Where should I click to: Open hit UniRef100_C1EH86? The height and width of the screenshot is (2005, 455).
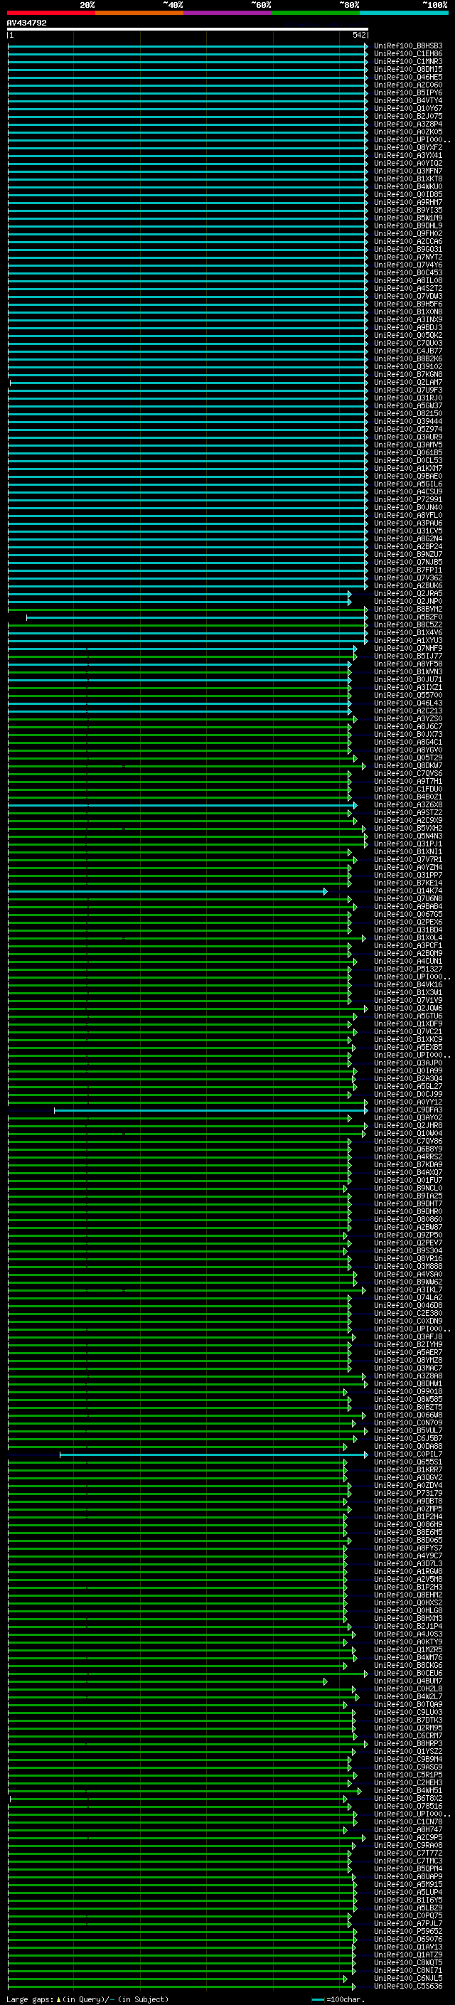tap(408, 54)
